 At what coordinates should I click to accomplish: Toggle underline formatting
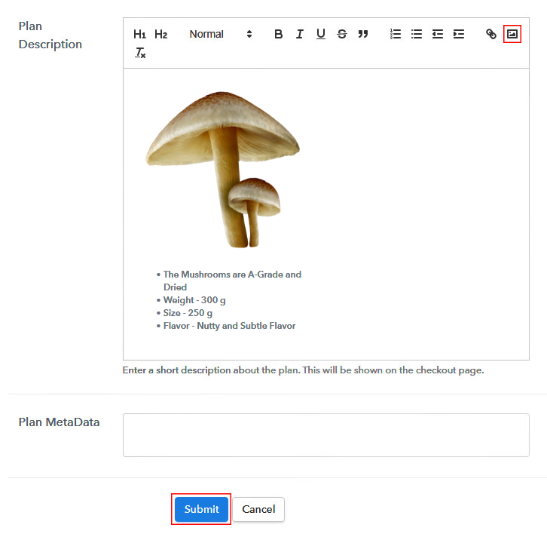tap(321, 34)
